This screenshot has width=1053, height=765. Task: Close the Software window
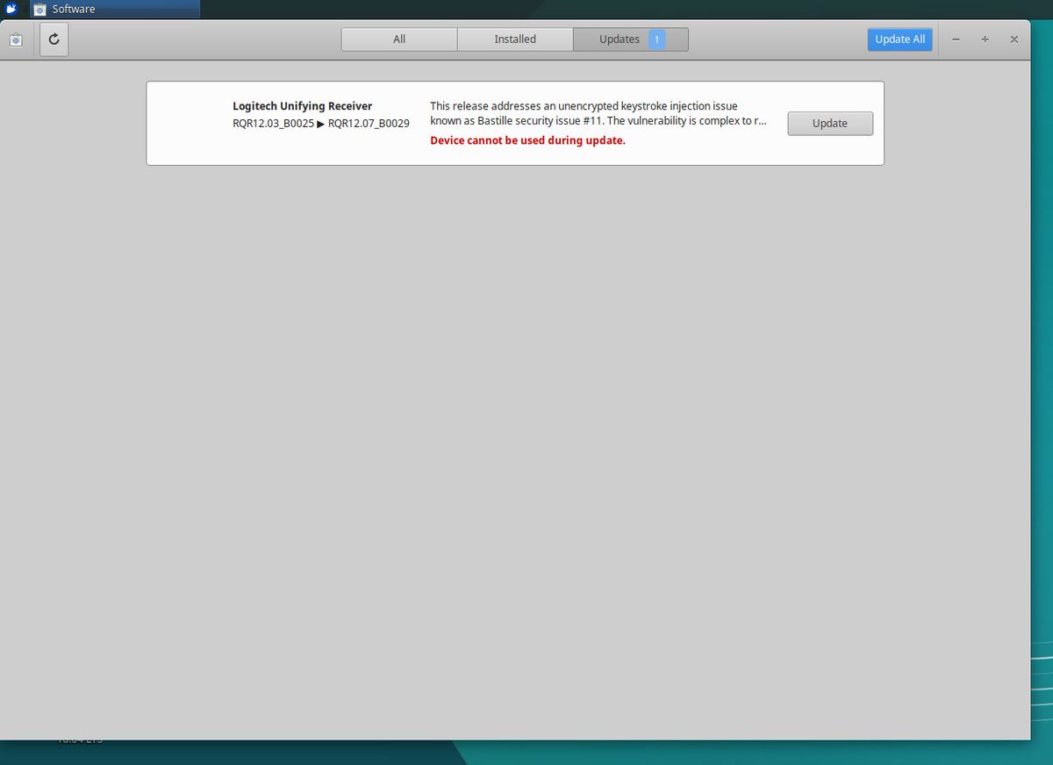click(1014, 39)
